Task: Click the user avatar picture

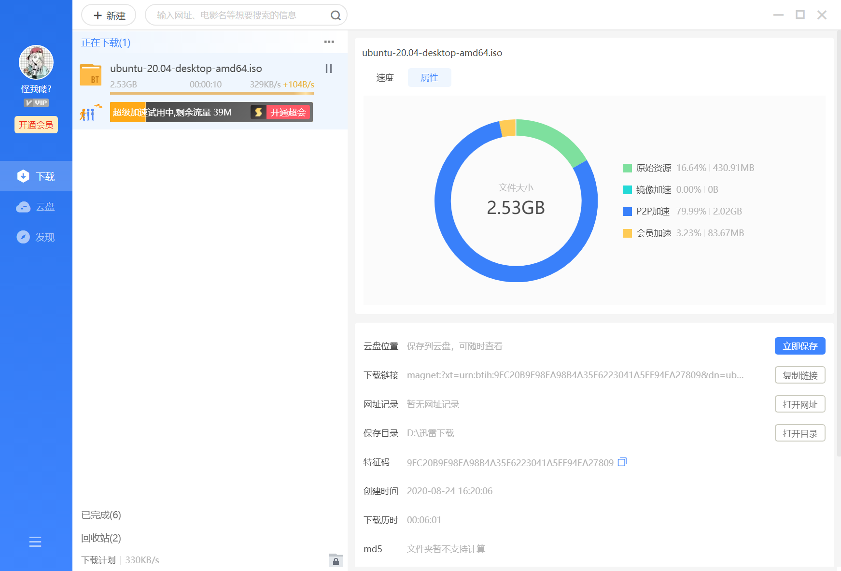Action: coord(36,62)
